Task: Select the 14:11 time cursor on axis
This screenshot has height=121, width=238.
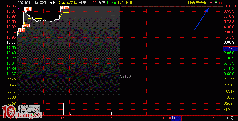Action: pos(176,118)
